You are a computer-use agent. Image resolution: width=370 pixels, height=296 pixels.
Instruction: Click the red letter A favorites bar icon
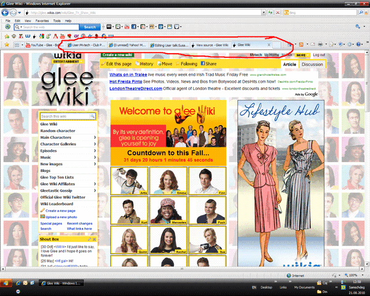pyautogui.click(x=55, y=36)
